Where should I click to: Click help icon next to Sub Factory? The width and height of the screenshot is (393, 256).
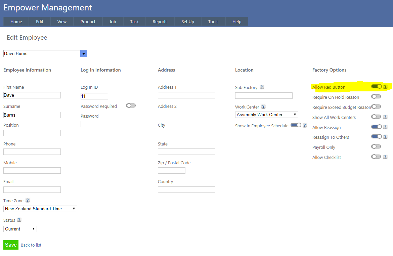click(x=262, y=87)
